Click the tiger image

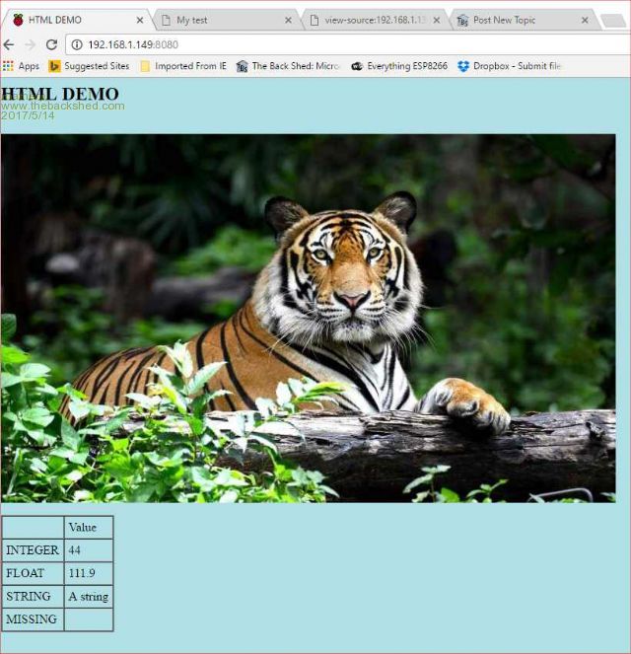coord(309,318)
